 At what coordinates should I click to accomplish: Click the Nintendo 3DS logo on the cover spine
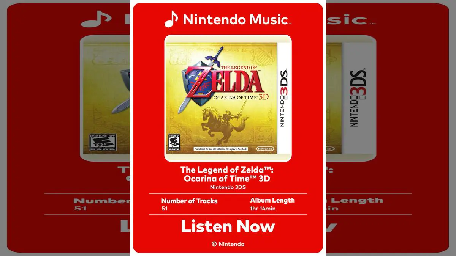[284, 98]
